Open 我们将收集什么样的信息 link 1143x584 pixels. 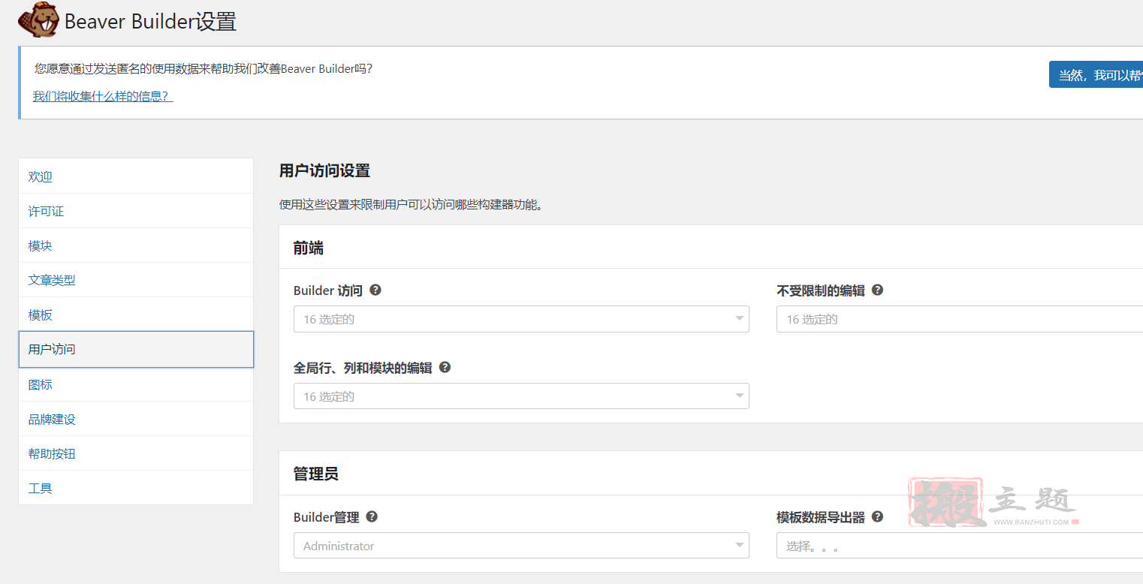(x=103, y=96)
